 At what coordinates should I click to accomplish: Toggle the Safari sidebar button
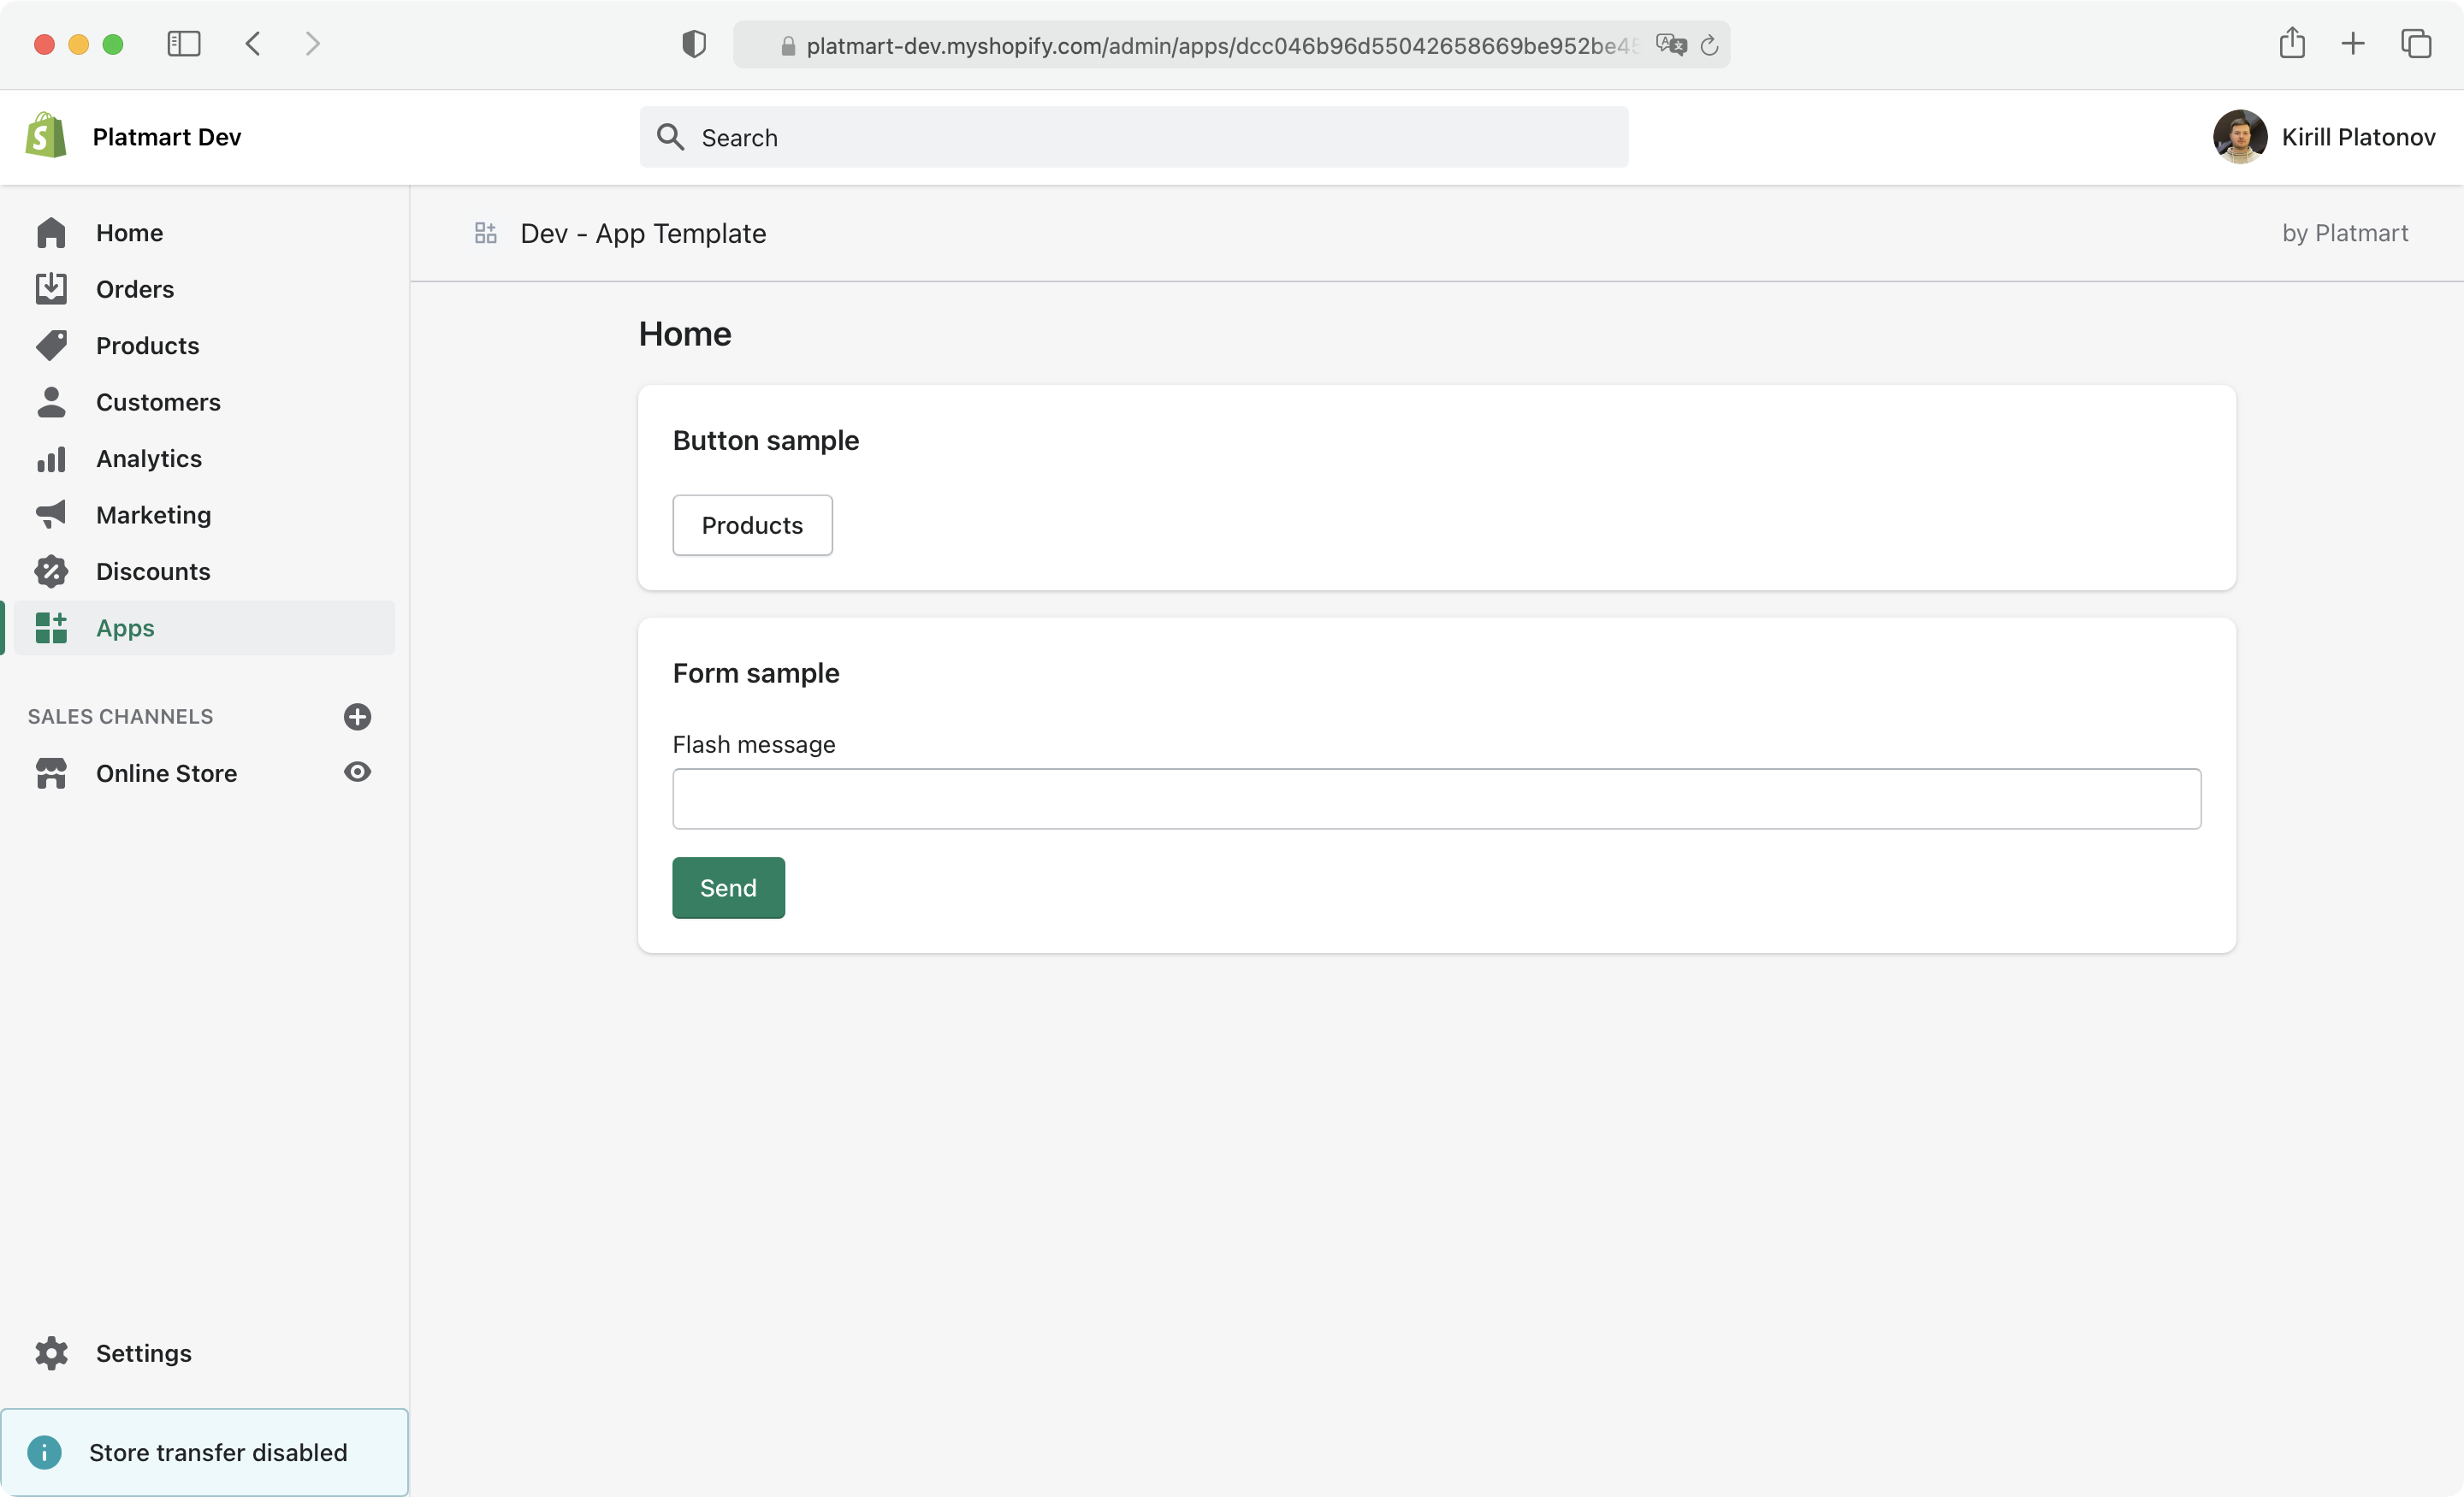coord(184,44)
